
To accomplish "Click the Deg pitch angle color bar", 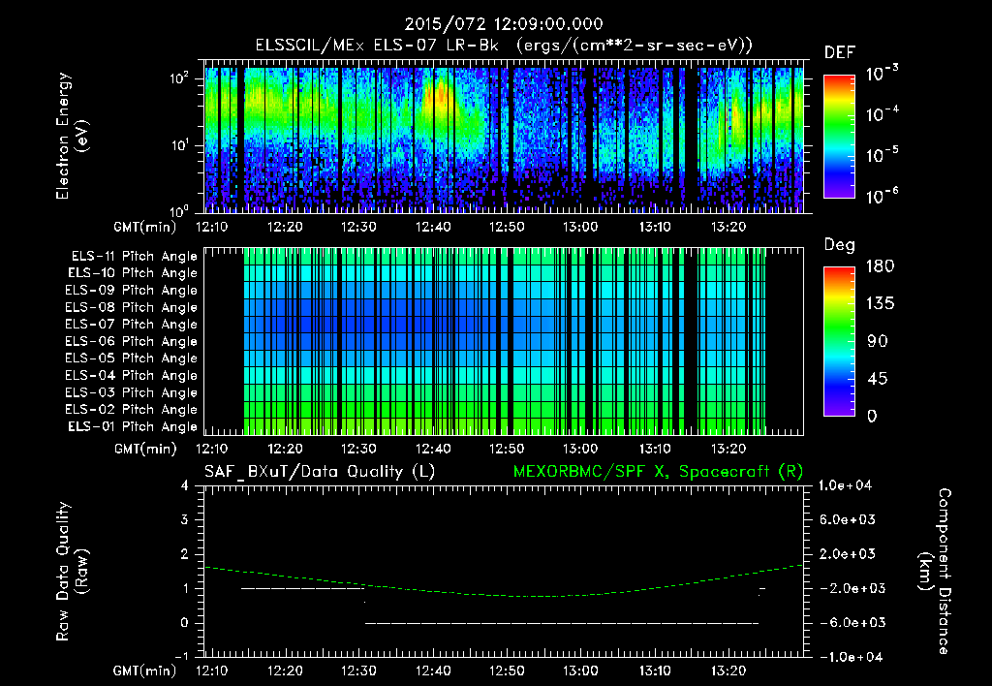I will pyautogui.click(x=839, y=342).
